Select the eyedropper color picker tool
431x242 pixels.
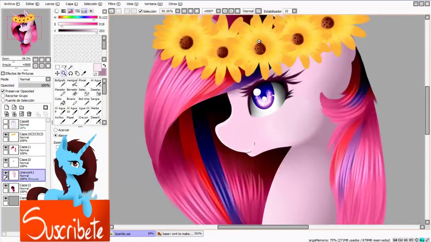pos(84,73)
